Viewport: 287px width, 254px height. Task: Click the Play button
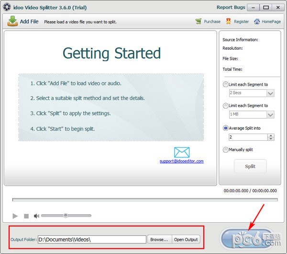tap(15, 216)
